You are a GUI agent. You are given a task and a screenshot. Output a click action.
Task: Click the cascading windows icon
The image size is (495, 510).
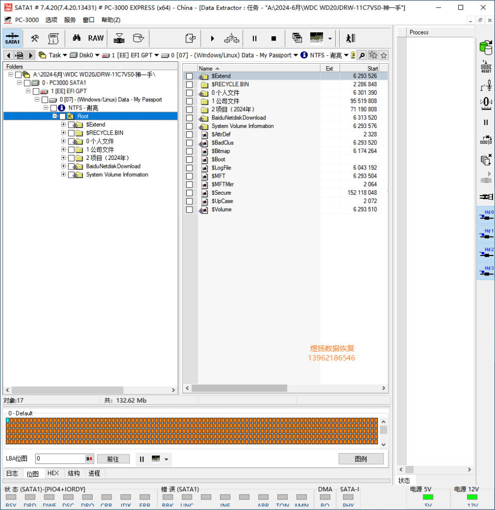tap(297, 38)
